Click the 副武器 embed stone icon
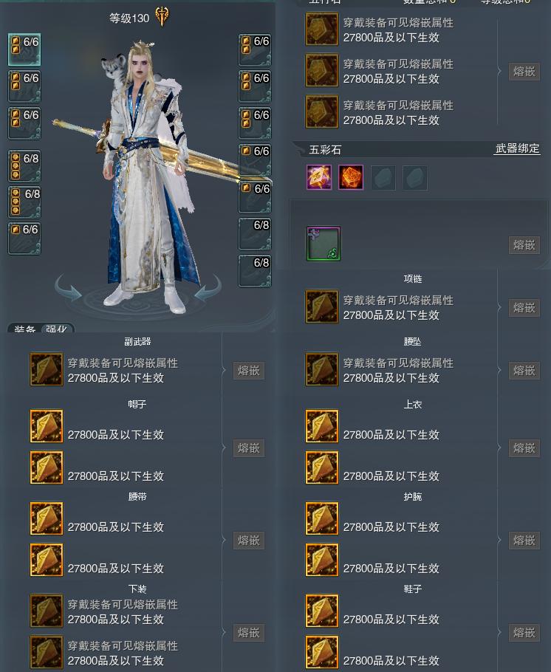The width and height of the screenshot is (551, 672). click(x=47, y=369)
